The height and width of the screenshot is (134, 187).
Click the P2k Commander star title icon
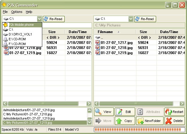(4, 5)
